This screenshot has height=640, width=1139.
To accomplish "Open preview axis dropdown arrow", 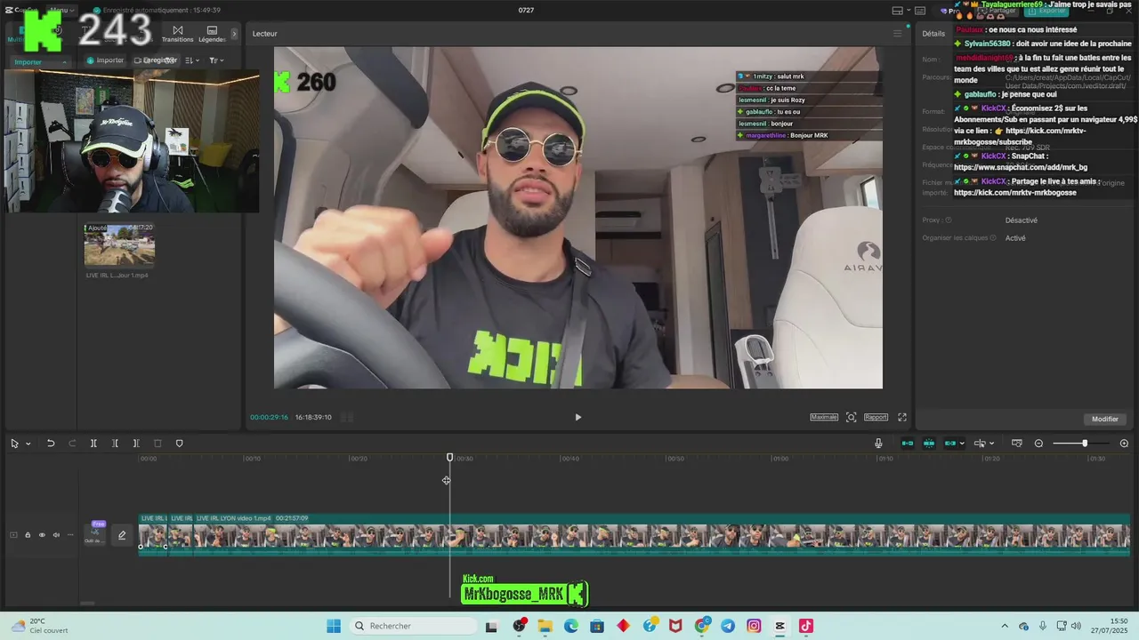I will (x=991, y=444).
